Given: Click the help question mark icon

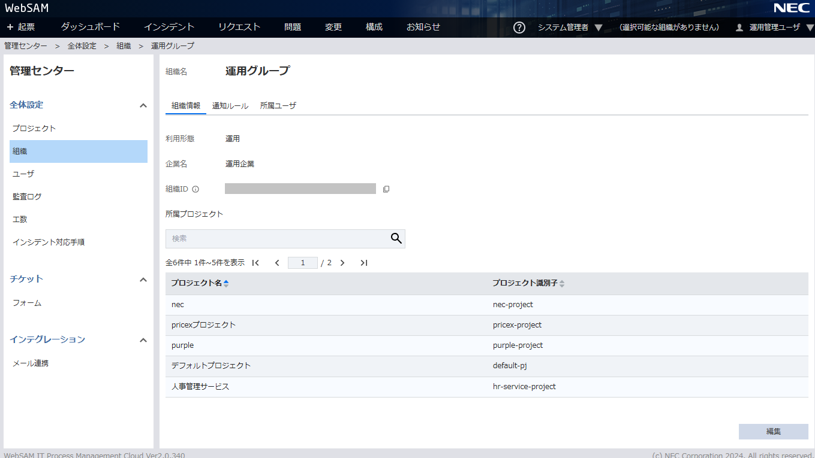Looking at the screenshot, I should [x=519, y=28].
